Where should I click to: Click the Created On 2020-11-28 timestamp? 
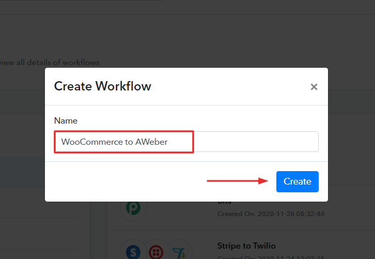coord(271,214)
